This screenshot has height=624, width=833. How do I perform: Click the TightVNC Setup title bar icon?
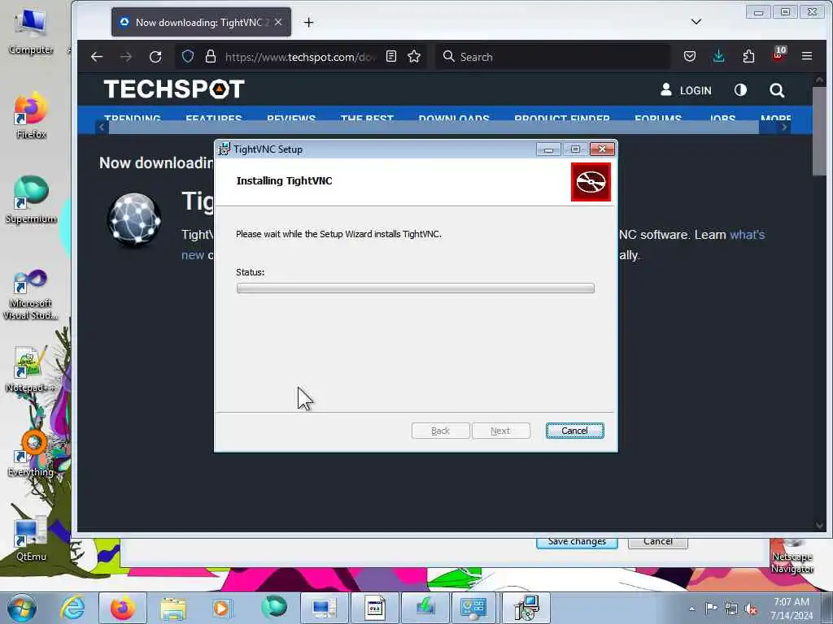tap(225, 149)
